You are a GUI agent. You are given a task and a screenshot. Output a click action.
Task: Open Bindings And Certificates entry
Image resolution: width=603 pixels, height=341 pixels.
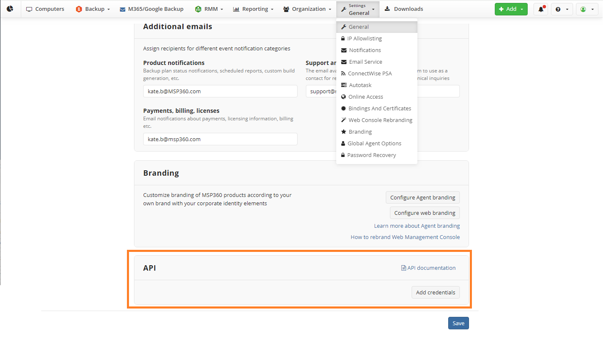point(377,109)
